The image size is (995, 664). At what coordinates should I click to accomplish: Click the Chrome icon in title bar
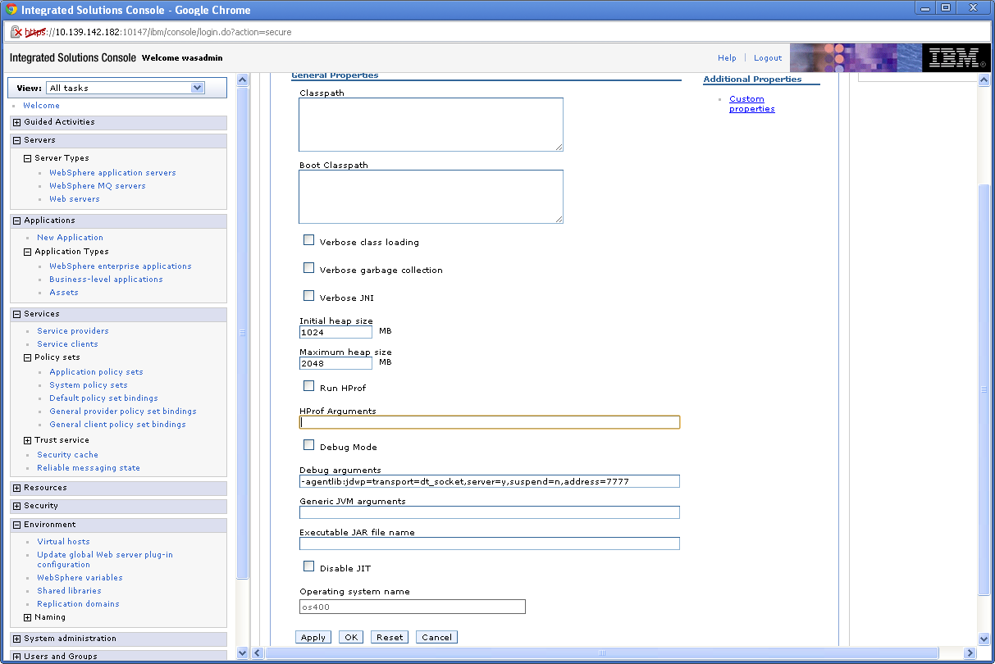[11, 10]
